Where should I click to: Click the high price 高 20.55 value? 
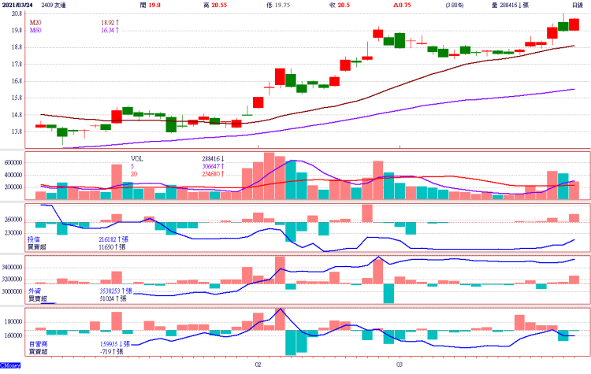click(x=212, y=5)
